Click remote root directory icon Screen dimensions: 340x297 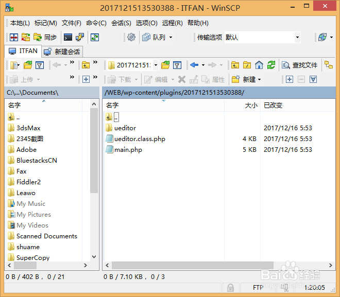tap(247, 65)
